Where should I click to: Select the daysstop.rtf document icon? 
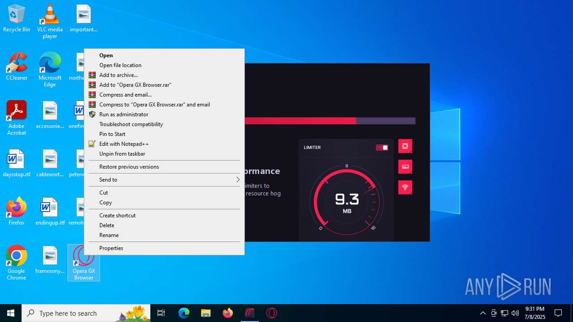point(17,163)
